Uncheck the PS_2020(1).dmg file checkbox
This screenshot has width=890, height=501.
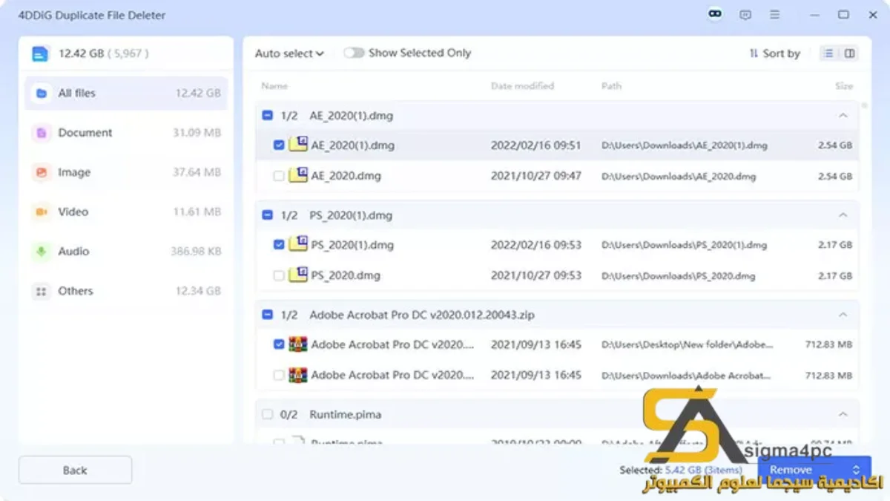279,245
